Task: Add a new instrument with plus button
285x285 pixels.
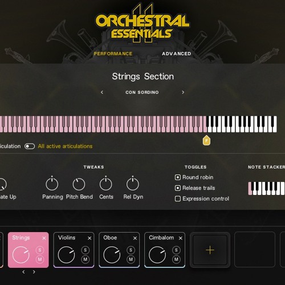Action: coord(210,250)
